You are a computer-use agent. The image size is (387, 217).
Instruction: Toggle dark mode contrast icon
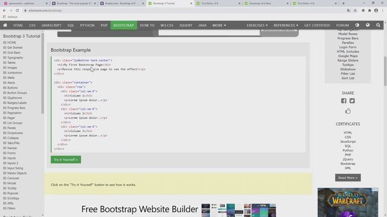click(357, 25)
